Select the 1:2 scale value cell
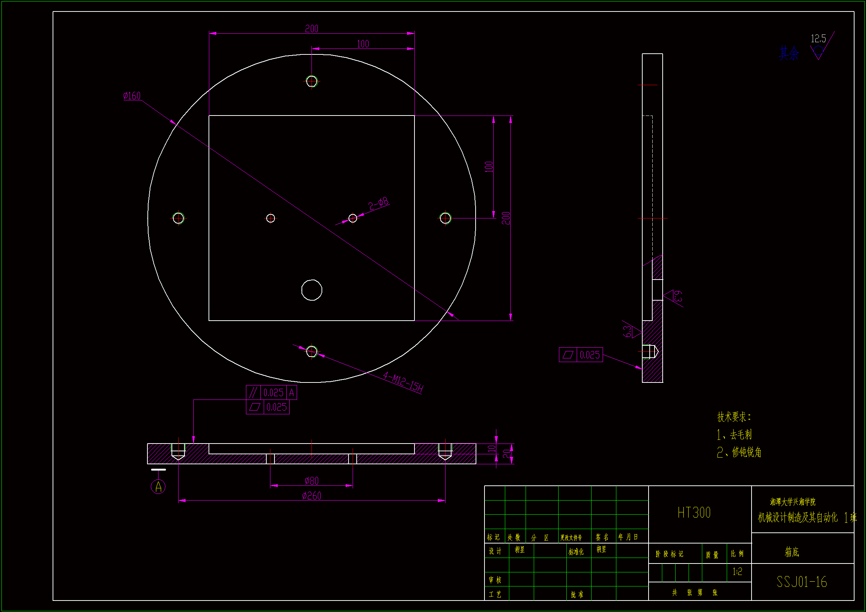Screen dimensions: 866x612 pos(737,572)
